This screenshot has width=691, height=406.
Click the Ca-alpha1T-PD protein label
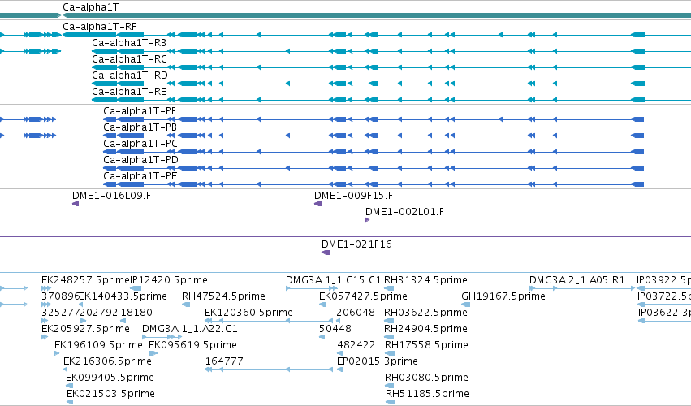point(140,160)
